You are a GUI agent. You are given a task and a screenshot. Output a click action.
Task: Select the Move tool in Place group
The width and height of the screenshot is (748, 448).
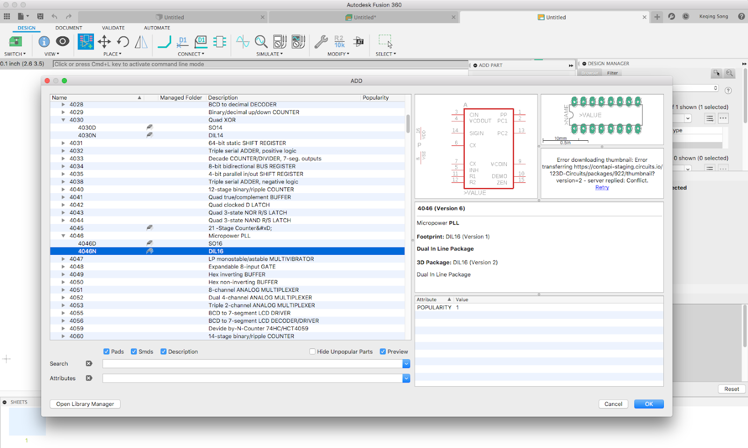point(104,42)
